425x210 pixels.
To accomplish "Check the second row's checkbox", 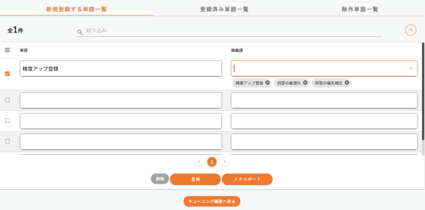I will coord(8,100).
